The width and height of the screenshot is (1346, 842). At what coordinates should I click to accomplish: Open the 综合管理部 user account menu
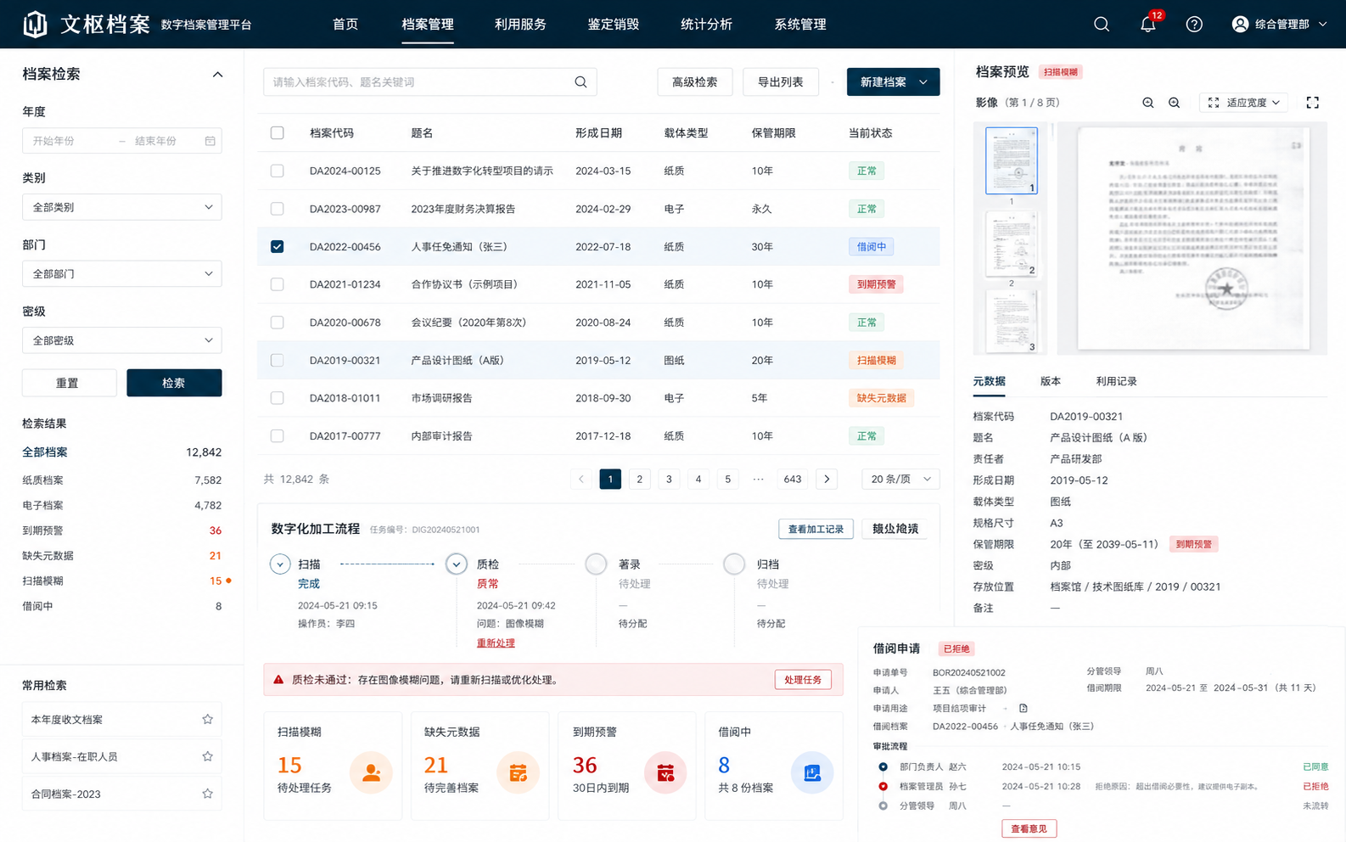coord(1279,25)
